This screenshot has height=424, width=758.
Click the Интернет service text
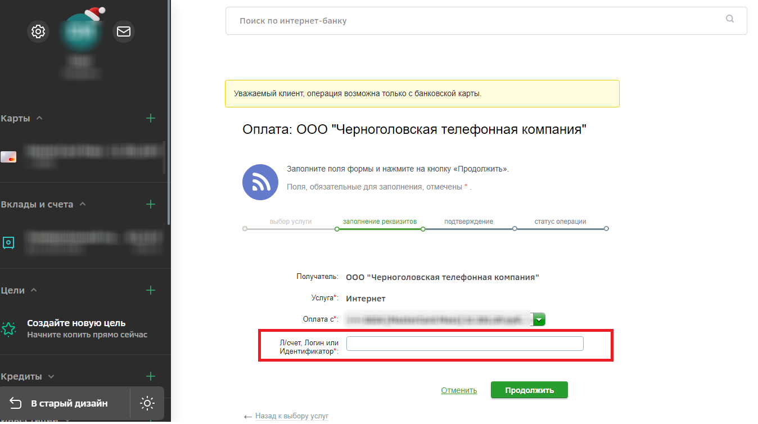pyautogui.click(x=366, y=299)
